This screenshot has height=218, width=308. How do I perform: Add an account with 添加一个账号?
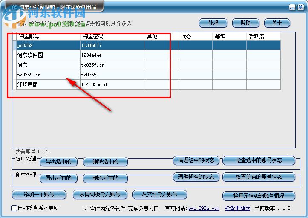point(39,195)
